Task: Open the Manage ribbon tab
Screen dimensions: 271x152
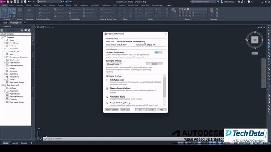Action: click(52, 5)
